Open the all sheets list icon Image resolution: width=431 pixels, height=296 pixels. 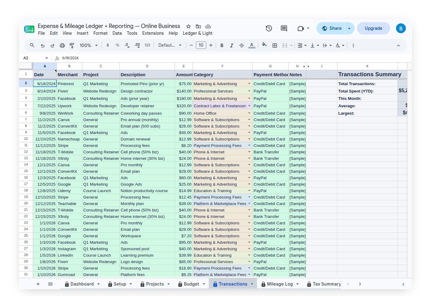(50, 284)
